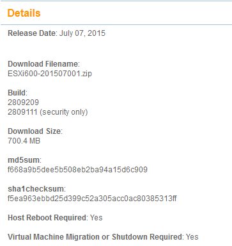This screenshot has width=232, height=246.
Task: Click the Release Date label
Action: (x=32, y=33)
